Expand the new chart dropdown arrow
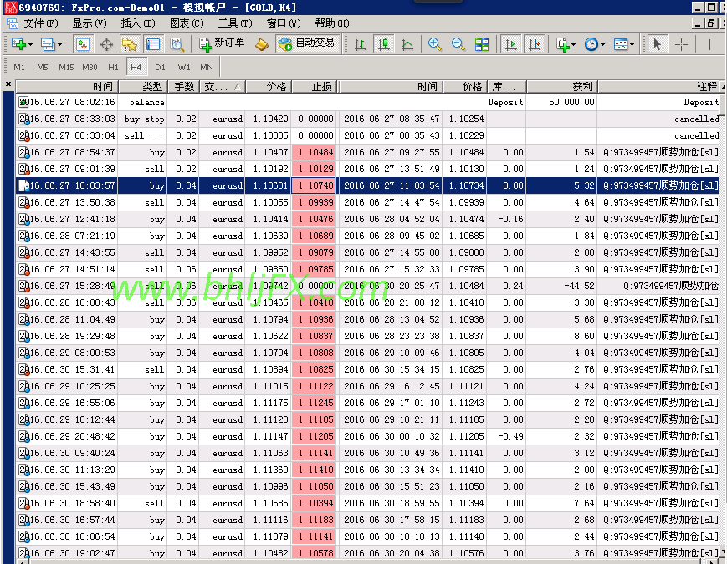Image resolution: width=727 pixels, height=564 pixels. [x=30, y=45]
